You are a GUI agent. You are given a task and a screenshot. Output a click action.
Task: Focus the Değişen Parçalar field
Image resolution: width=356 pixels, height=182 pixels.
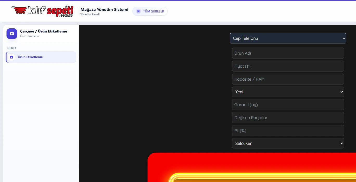288,118
